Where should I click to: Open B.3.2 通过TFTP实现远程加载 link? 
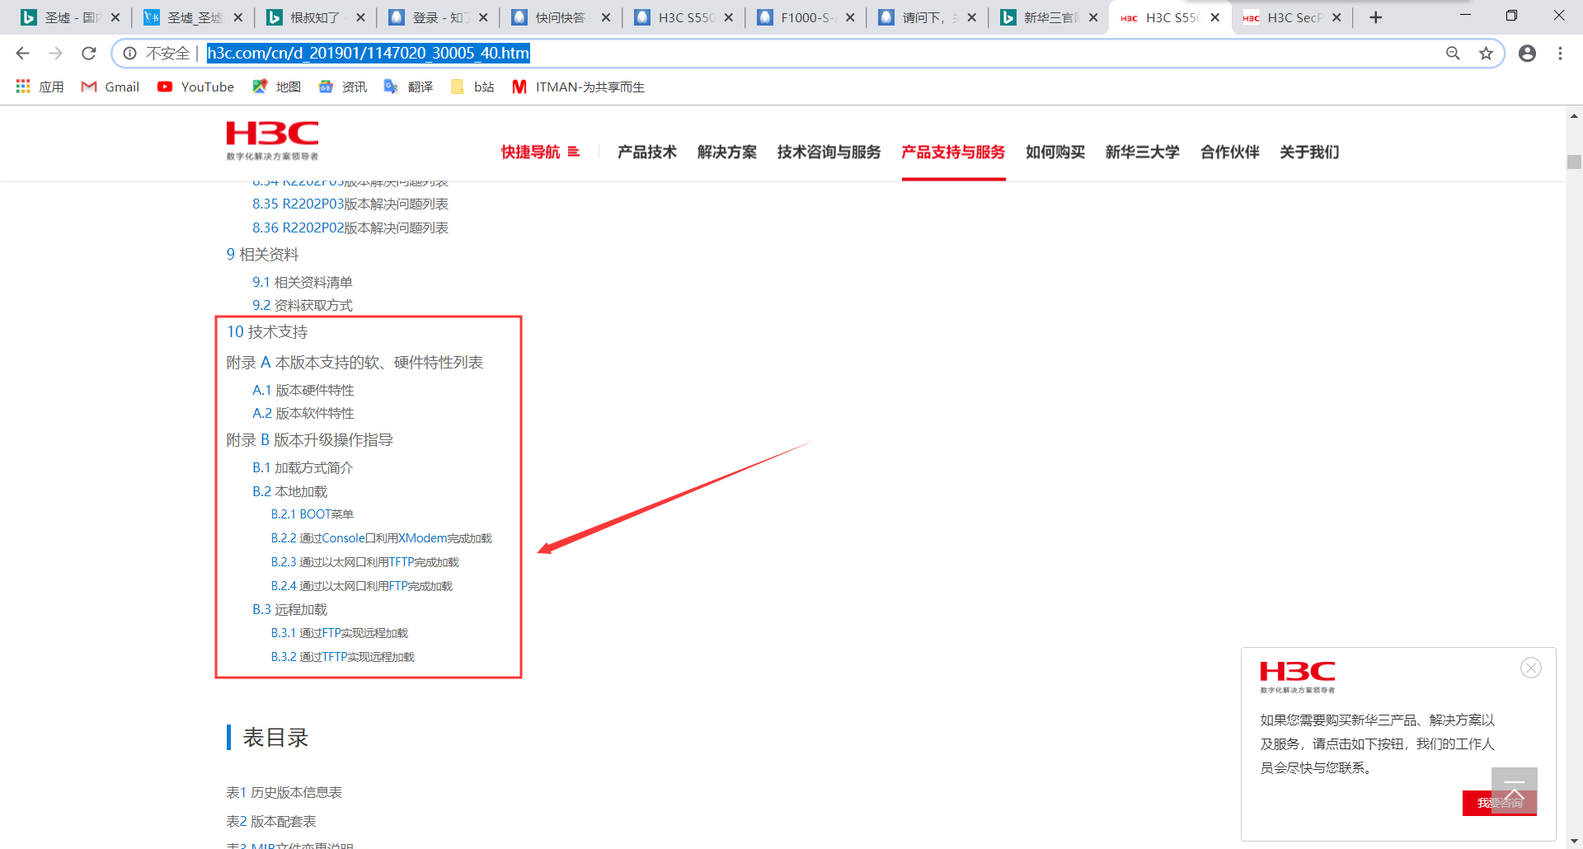point(343,657)
